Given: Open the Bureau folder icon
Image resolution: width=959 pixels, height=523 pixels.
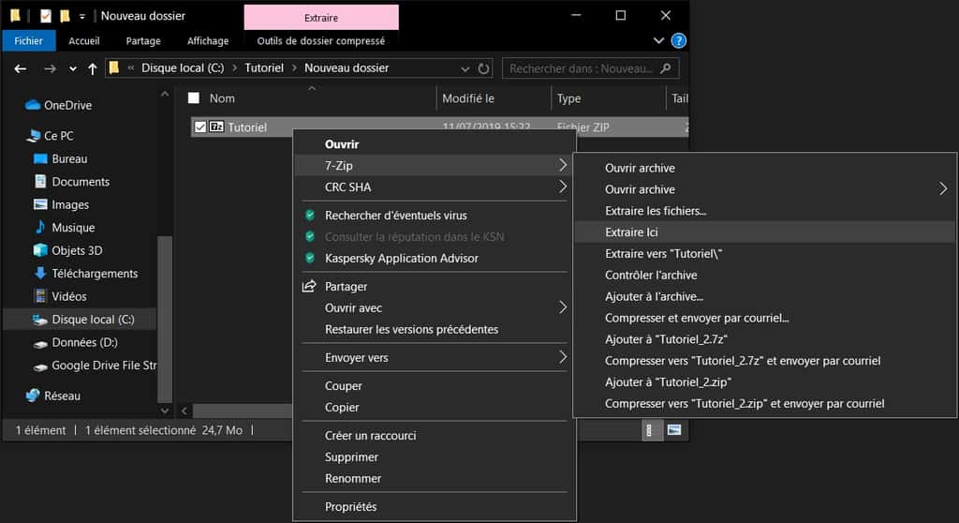Looking at the screenshot, I should pos(40,158).
